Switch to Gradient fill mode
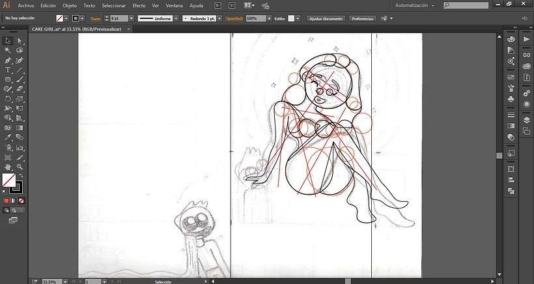The image size is (534, 284). point(14,201)
